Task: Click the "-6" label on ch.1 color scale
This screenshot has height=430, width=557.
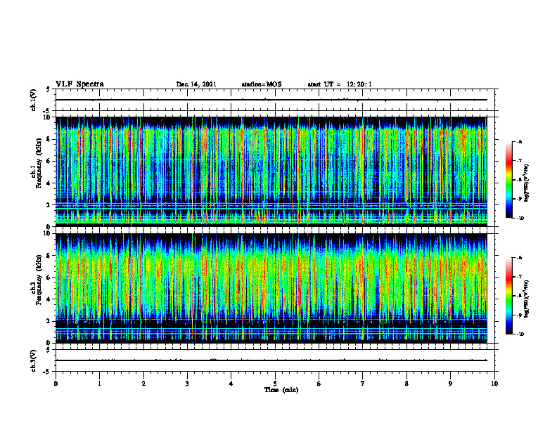Action: tap(519, 141)
